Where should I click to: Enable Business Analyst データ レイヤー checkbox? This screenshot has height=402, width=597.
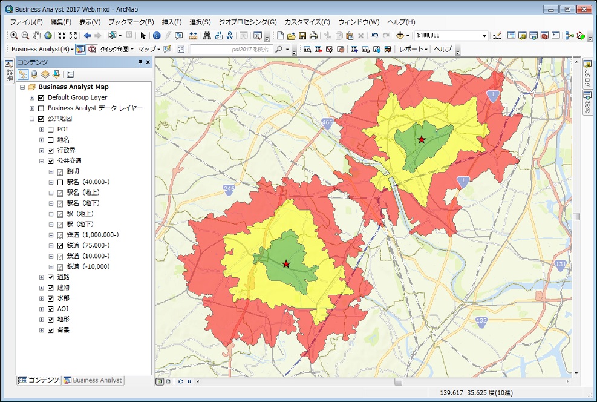click(41, 108)
